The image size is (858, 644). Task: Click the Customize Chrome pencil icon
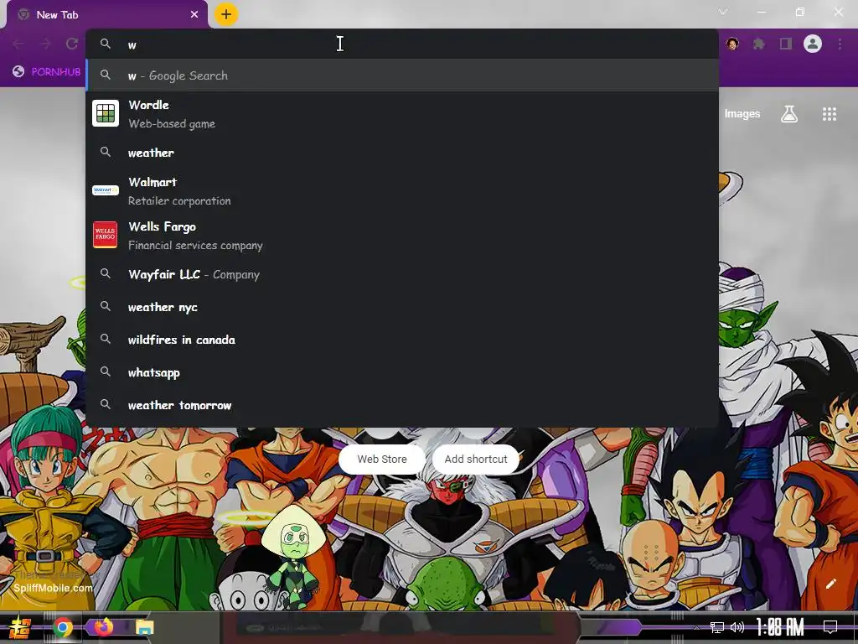830,584
